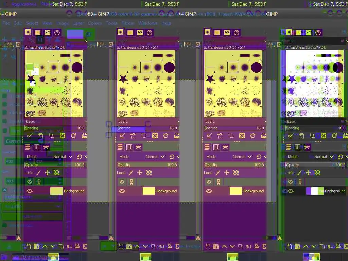Toggle the eye beside the purple-white-green Background thumbnail
348x261 pixels.
pos(290,191)
